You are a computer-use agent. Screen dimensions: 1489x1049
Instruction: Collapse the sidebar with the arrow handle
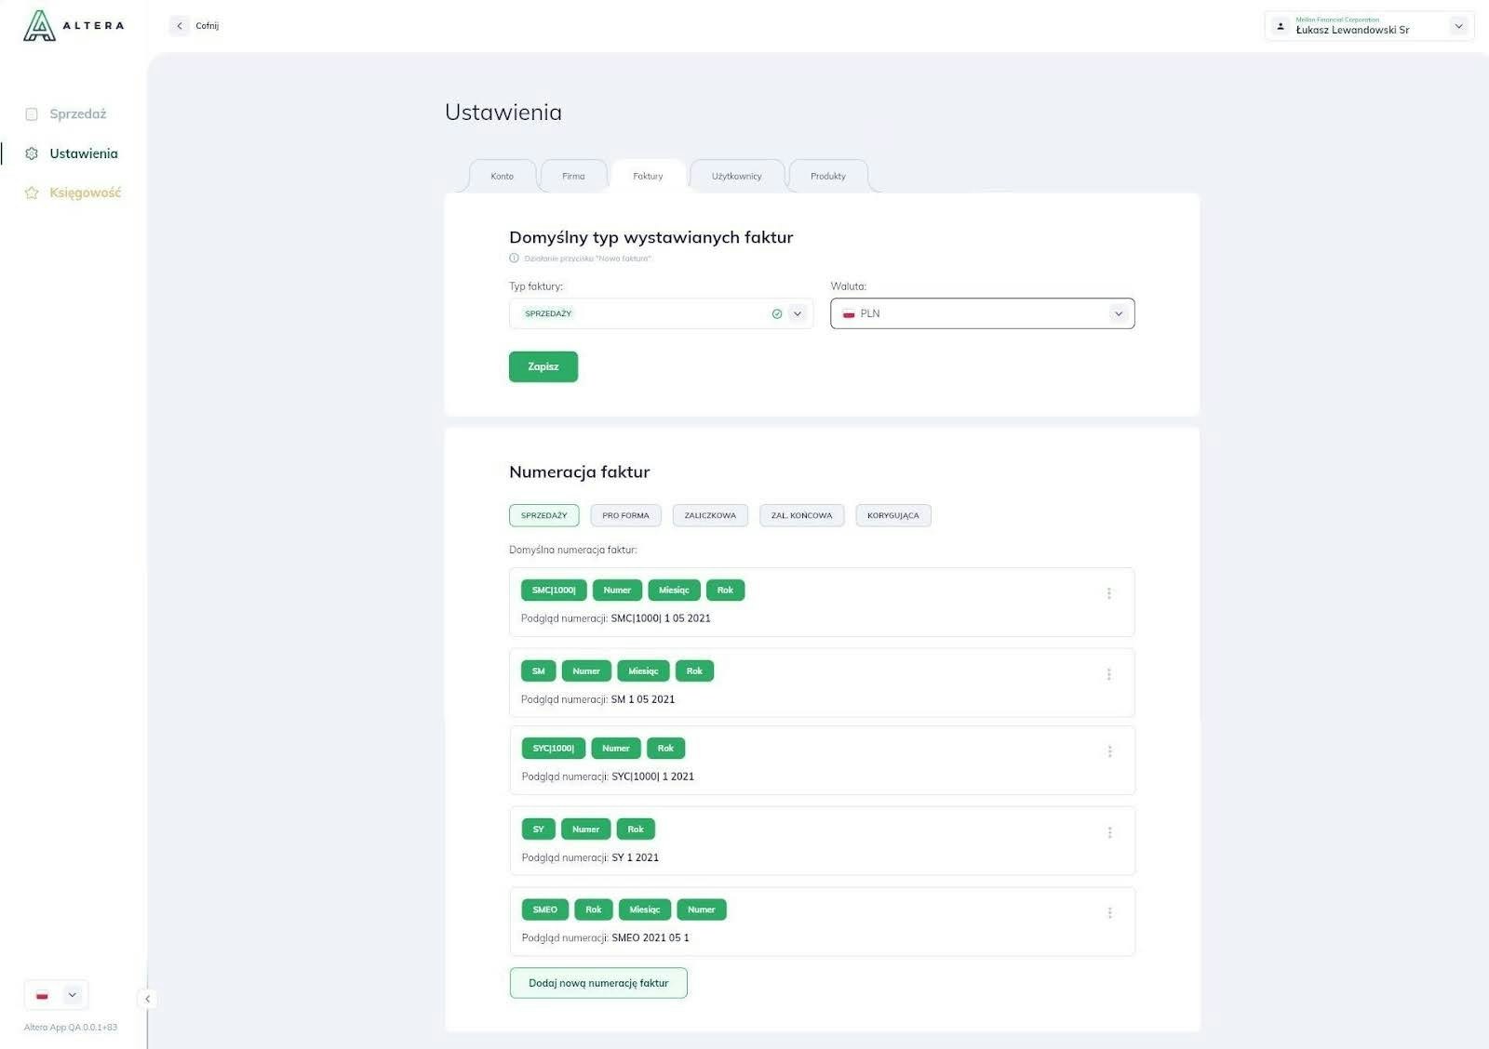pyautogui.click(x=147, y=999)
